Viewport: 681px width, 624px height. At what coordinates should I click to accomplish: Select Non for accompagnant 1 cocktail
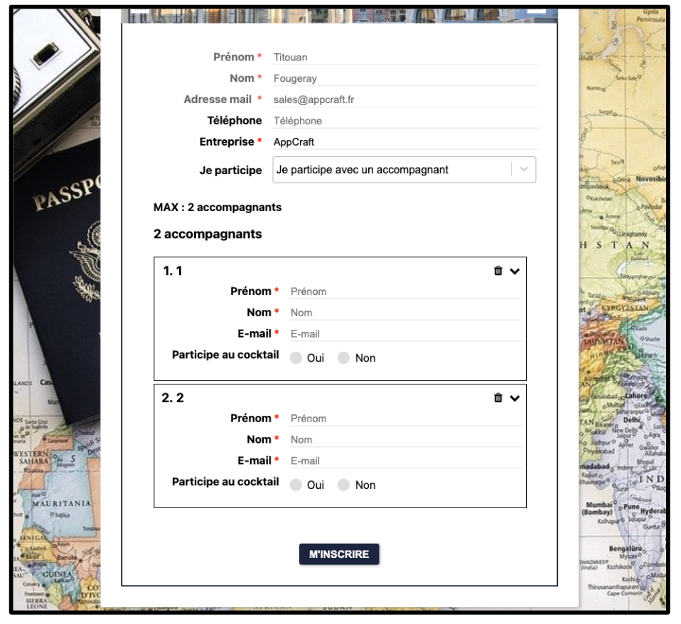point(344,358)
